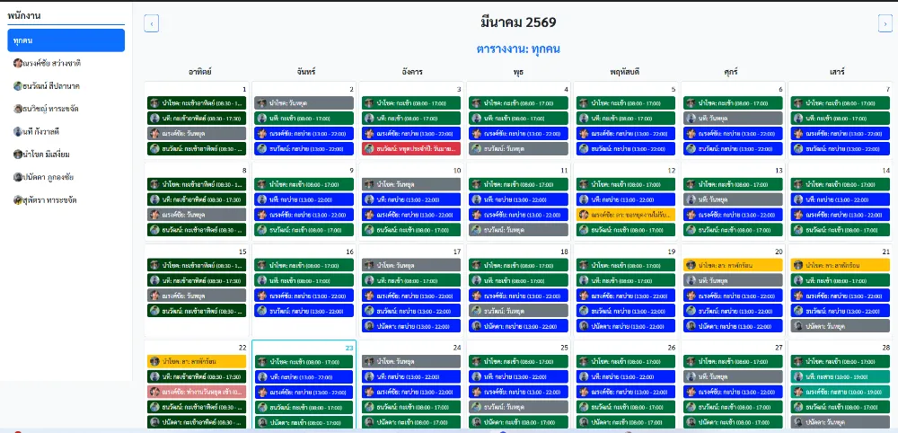Viewport: 898px width, 433px height.
Task: Select ทุกคน (everyone) in the employee list
Action: (66, 40)
